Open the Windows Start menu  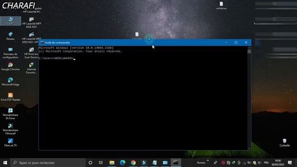5,163
